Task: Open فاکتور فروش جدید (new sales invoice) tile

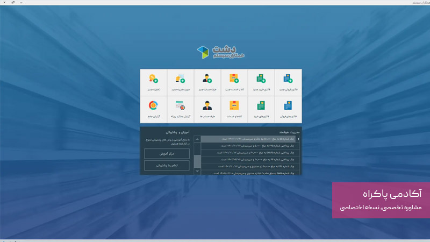Action: coord(288,82)
